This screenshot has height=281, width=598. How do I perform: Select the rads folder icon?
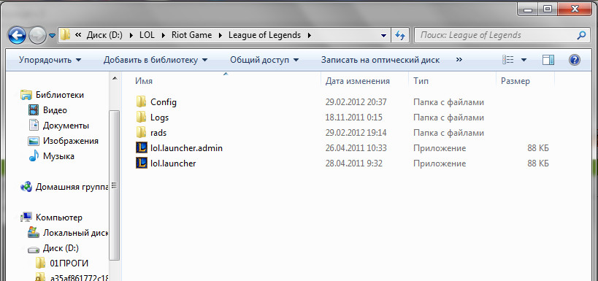pos(141,133)
